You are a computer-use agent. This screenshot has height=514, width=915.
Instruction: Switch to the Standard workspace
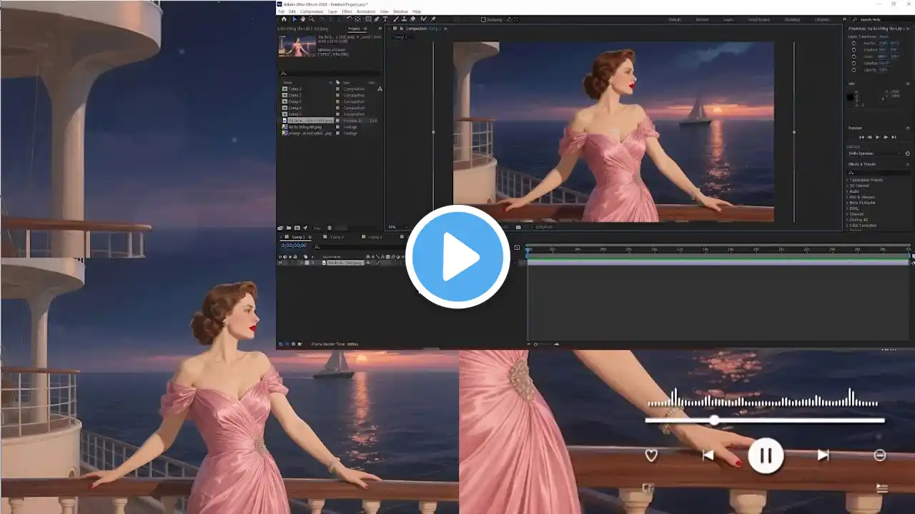792,19
